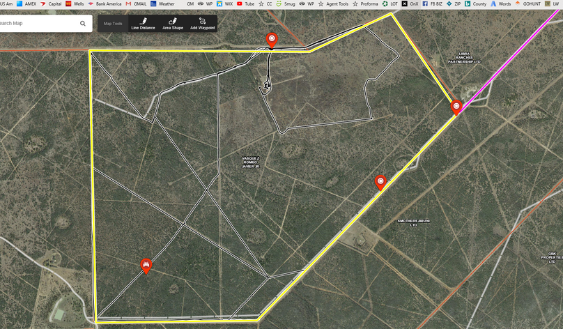
Task: Select the Area Shape tool
Action: [x=173, y=24]
